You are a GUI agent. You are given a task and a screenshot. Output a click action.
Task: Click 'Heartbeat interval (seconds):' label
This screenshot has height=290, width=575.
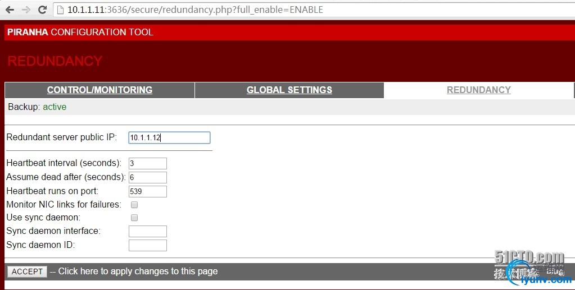coord(64,163)
